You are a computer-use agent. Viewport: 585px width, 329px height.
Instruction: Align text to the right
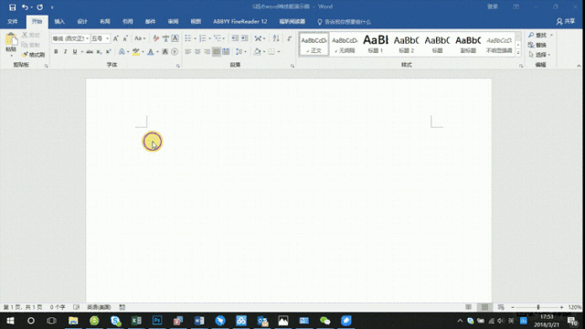point(207,52)
